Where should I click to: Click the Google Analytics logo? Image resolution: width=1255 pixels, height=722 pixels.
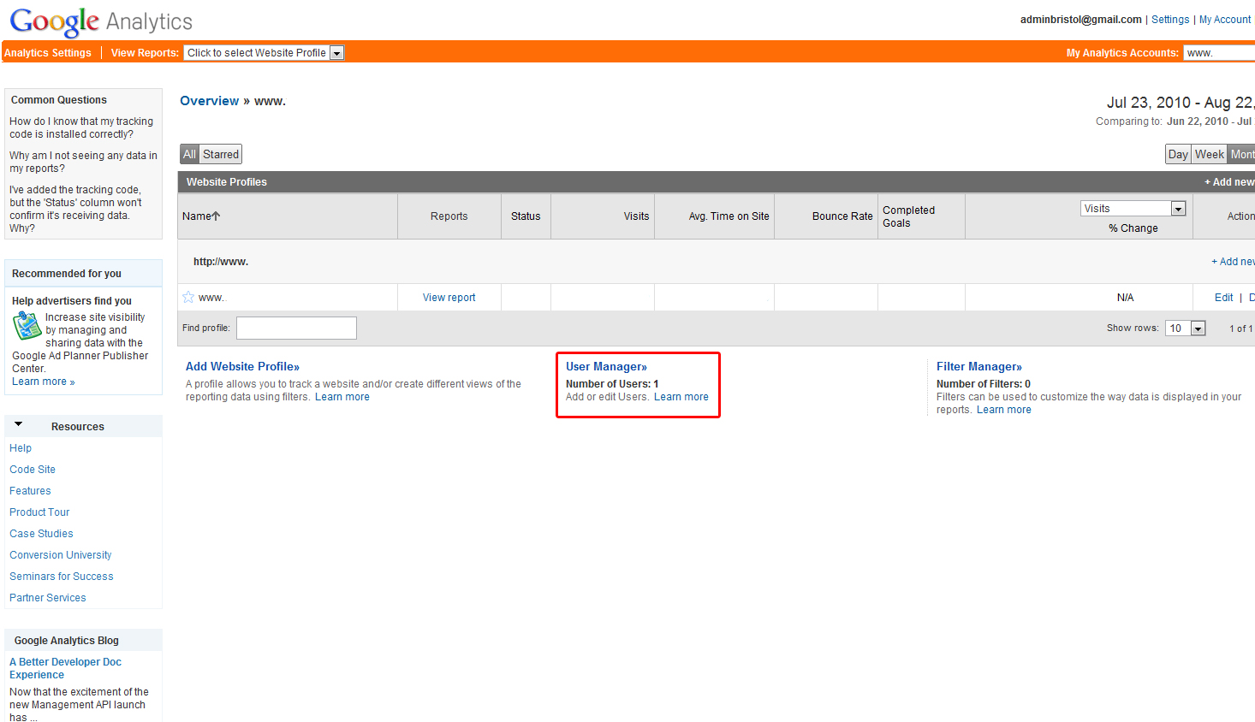(101, 21)
